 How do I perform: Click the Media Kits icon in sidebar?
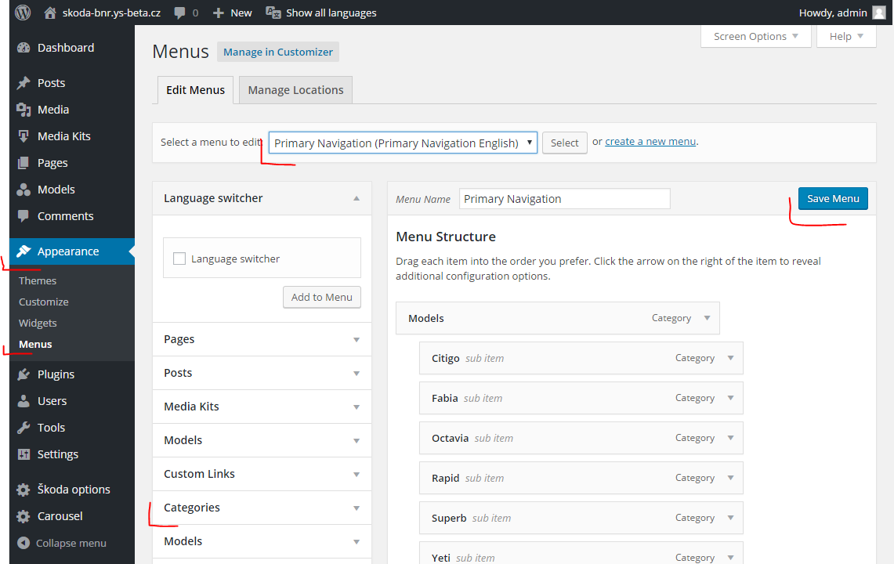coord(24,136)
